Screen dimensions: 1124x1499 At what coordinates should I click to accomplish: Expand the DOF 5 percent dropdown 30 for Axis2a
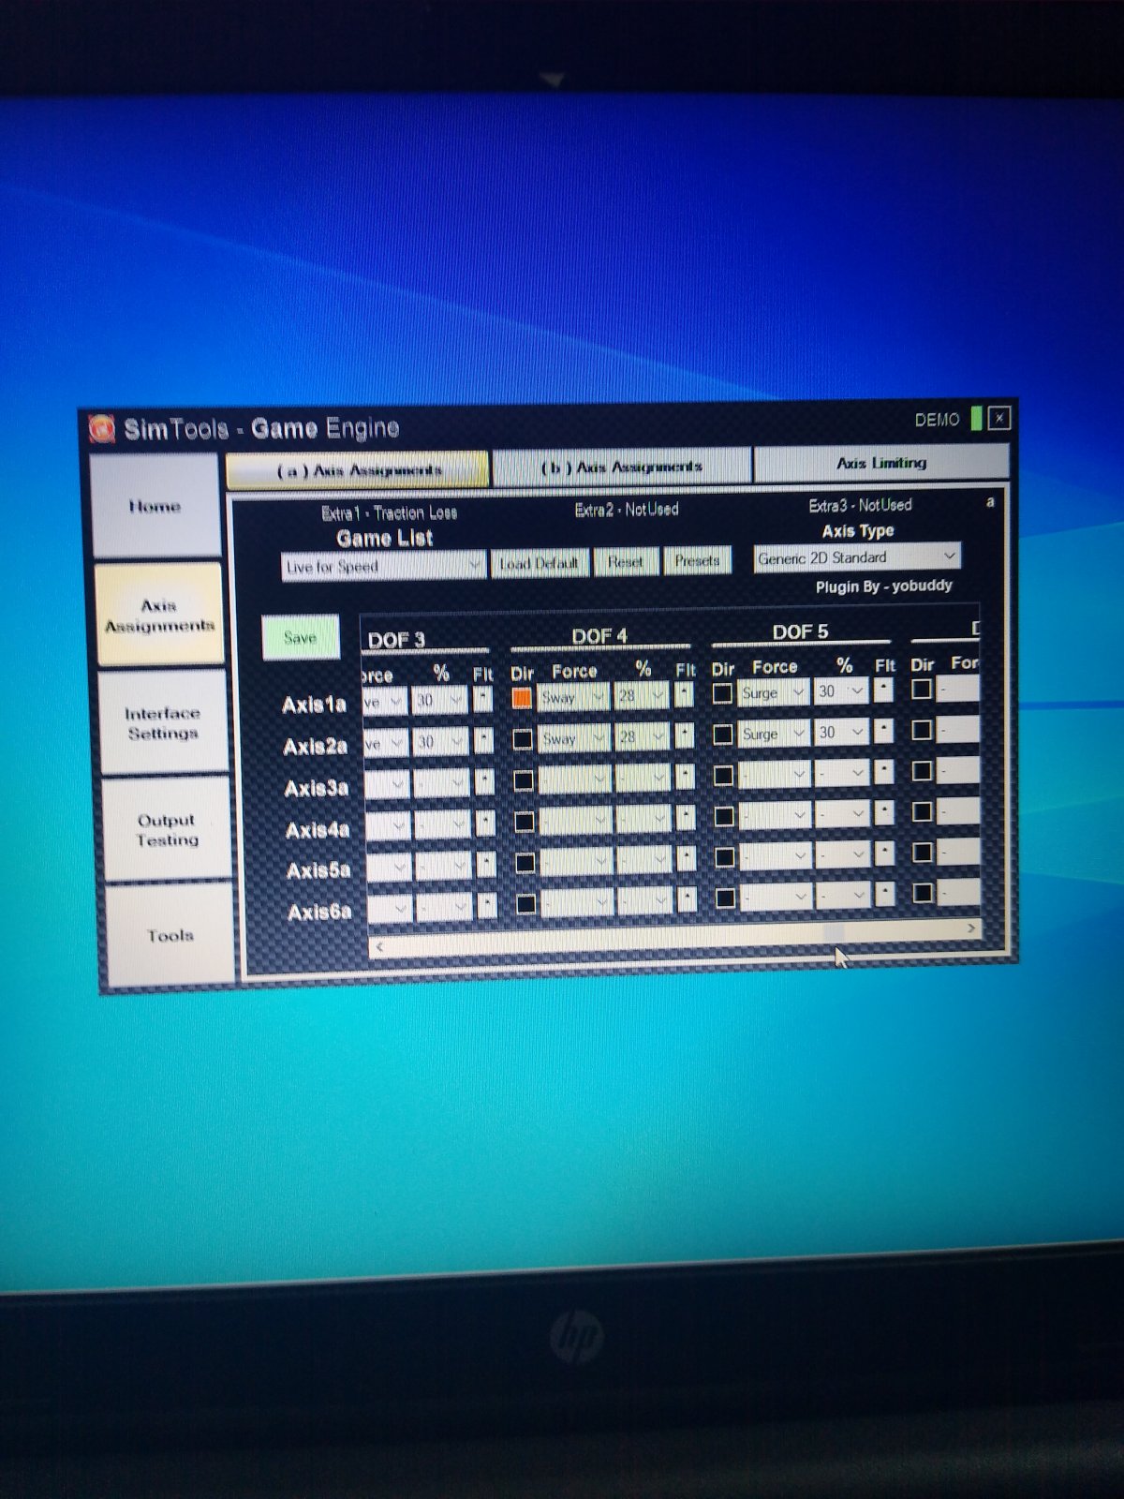pyautogui.click(x=842, y=732)
